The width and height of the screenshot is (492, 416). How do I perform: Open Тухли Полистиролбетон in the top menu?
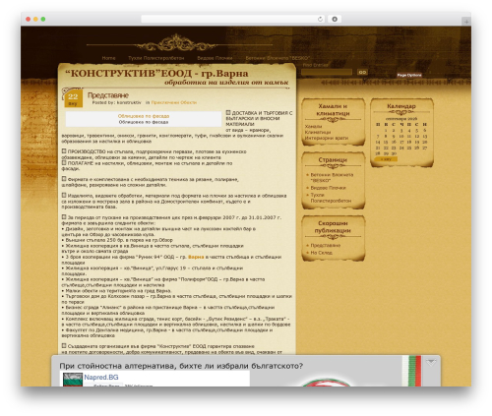pyautogui.click(x=156, y=58)
